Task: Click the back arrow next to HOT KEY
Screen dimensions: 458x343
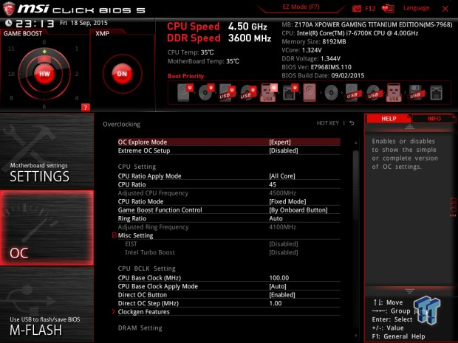Action: [x=352, y=123]
